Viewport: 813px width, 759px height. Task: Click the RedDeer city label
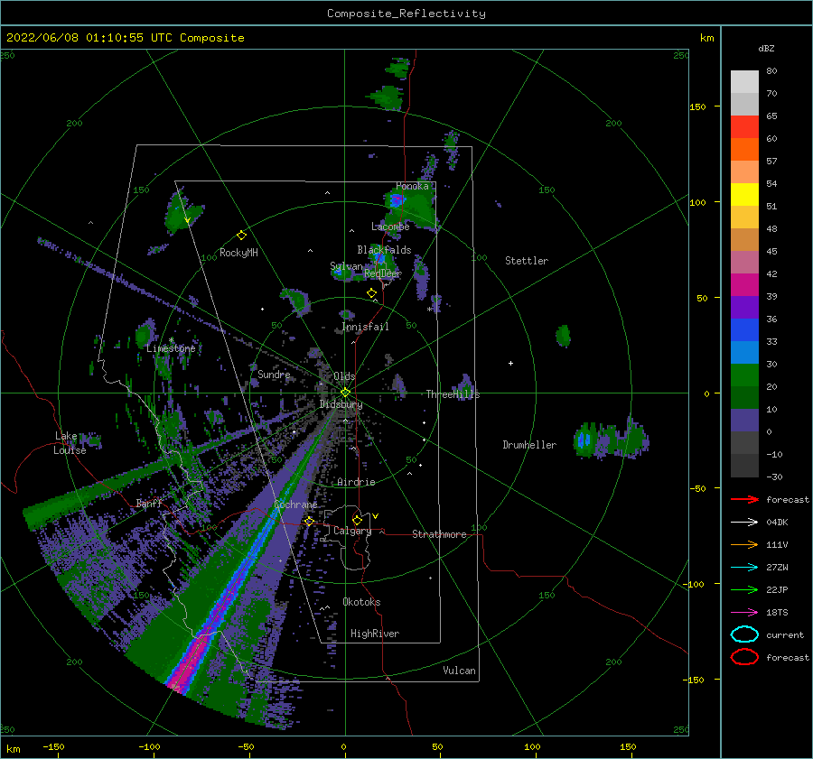tap(383, 273)
